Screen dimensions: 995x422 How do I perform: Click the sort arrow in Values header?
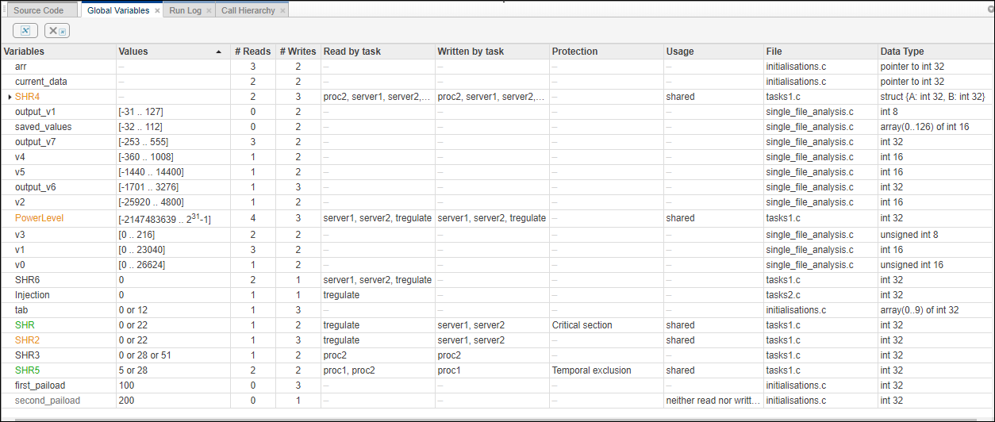pos(219,52)
